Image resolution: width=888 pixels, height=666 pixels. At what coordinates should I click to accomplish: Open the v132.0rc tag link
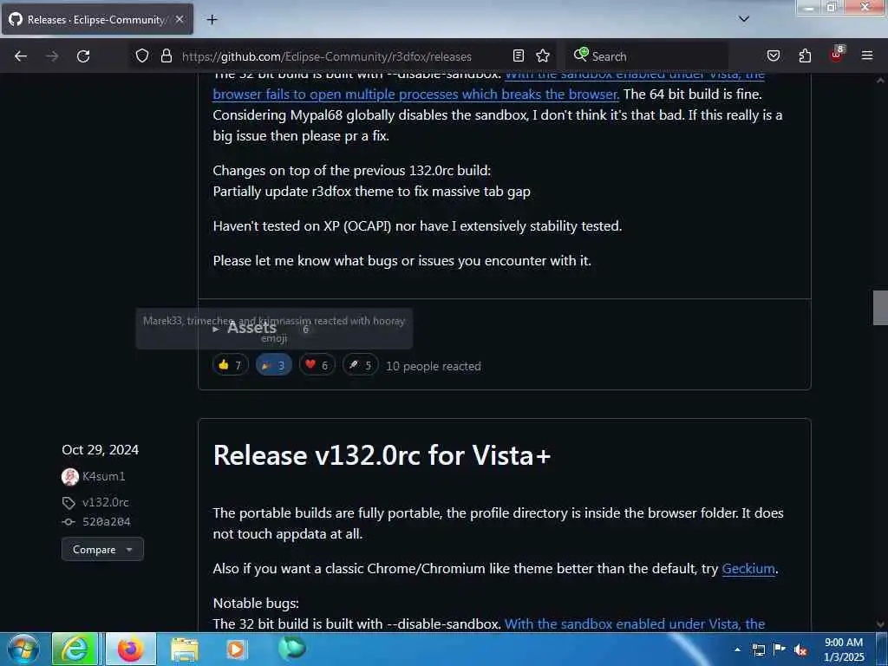click(105, 502)
